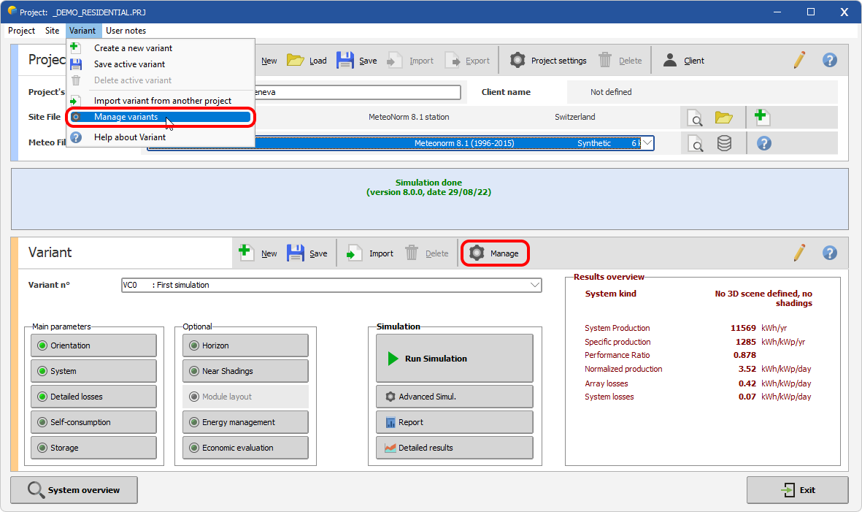Click the project Import icon
862x512 pixels.
tap(395, 60)
